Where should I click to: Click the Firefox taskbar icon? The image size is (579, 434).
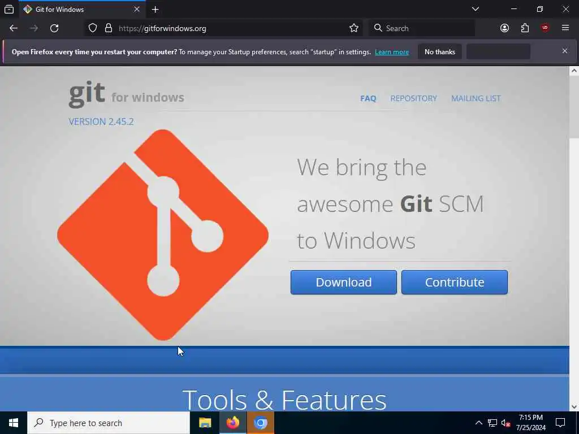pos(232,423)
